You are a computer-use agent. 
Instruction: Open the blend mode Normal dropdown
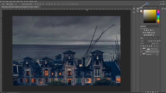click(146, 44)
